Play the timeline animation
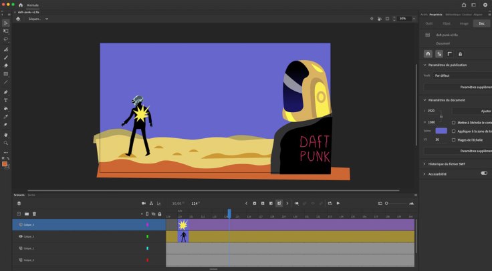 (x=338, y=204)
